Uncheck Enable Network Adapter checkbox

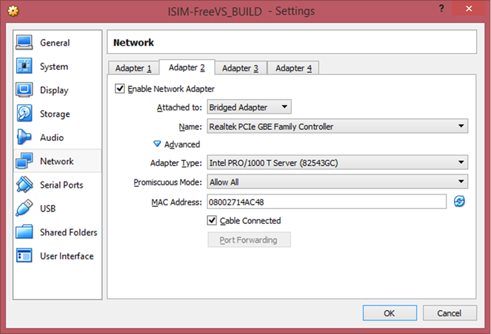pos(120,89)
